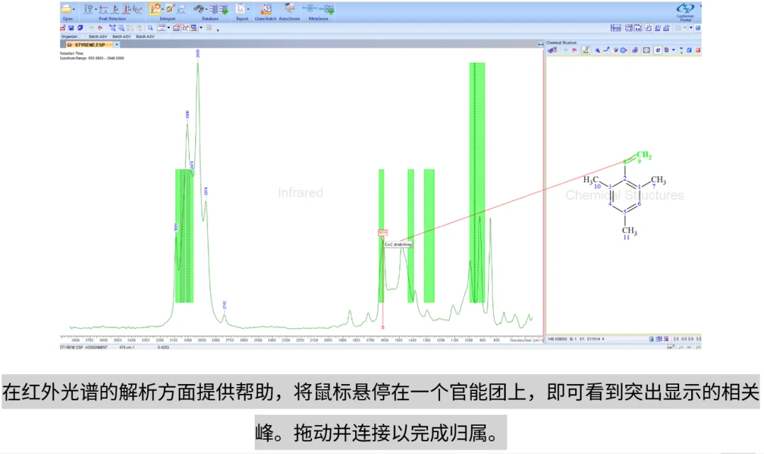Click the binoculars Database search icon

pos(199,8)
